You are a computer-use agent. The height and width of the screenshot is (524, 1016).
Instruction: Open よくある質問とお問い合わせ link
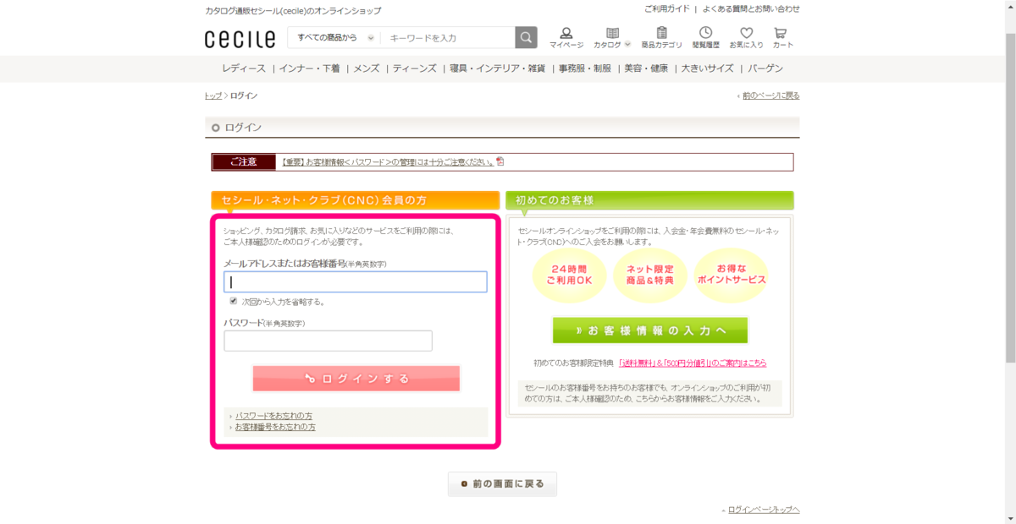click(x=751, y=8)
